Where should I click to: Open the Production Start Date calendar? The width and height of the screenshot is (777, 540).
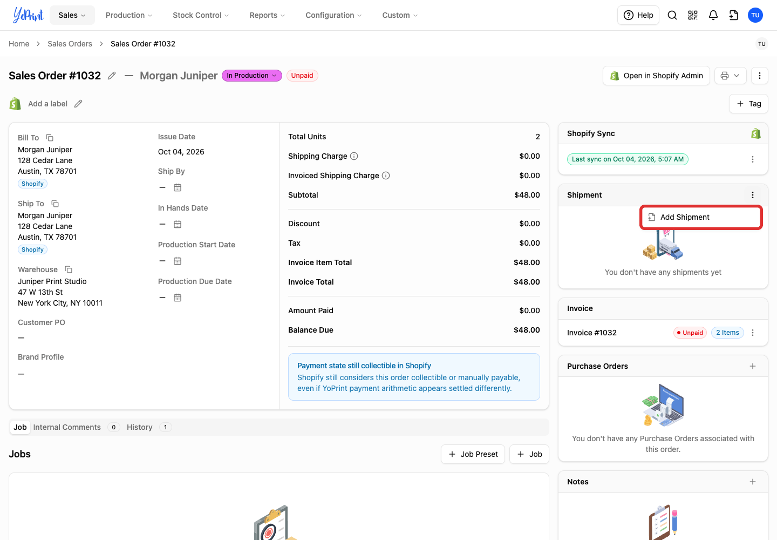tap(178, 261)
